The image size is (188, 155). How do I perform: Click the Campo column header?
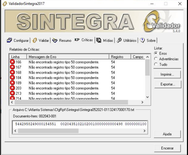138,57
